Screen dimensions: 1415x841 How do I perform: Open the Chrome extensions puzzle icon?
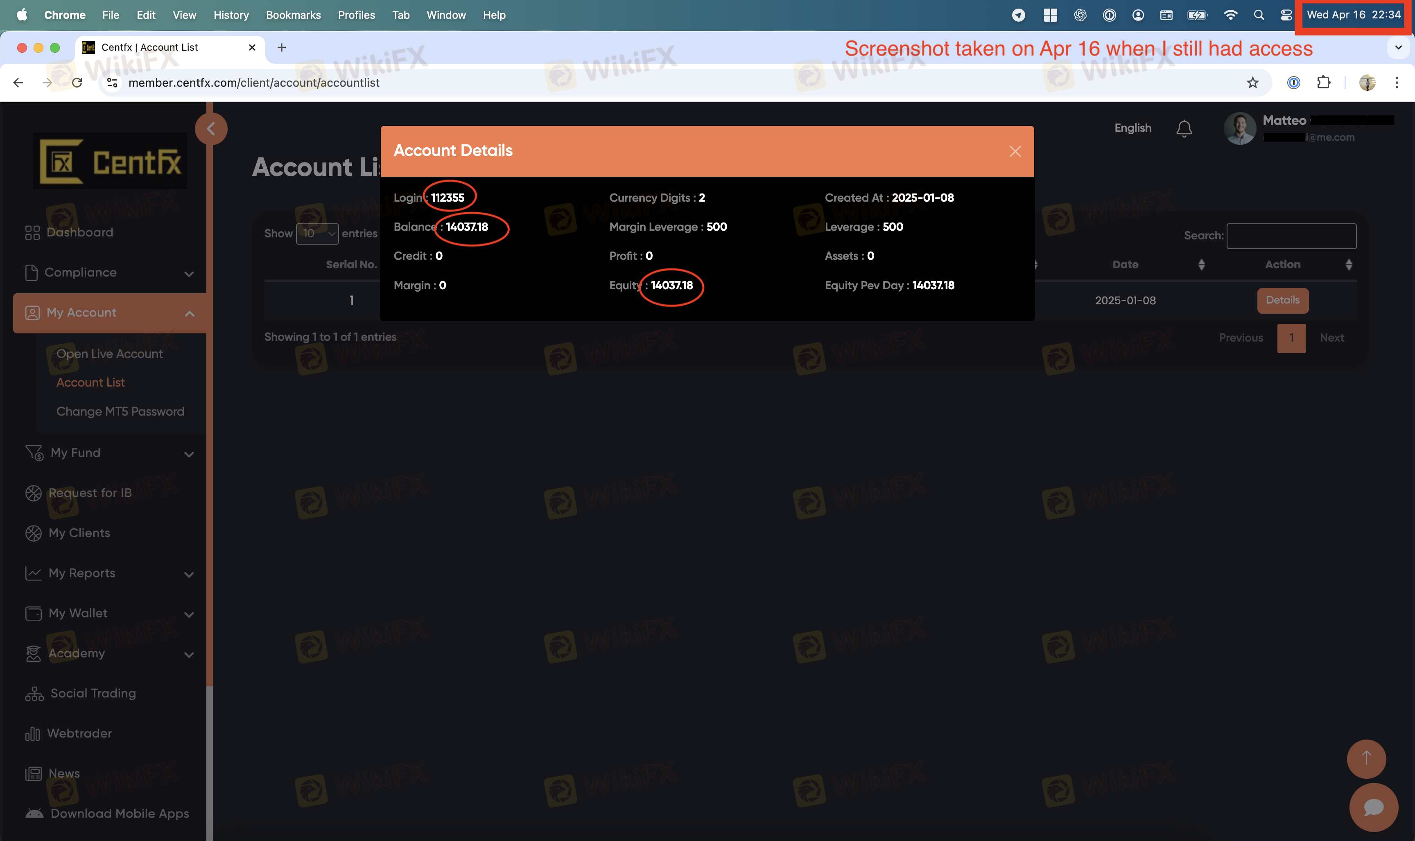point(1323,83)
